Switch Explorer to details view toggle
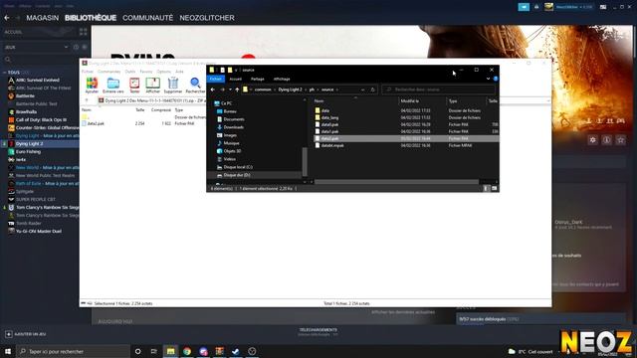 click(487, 188)
